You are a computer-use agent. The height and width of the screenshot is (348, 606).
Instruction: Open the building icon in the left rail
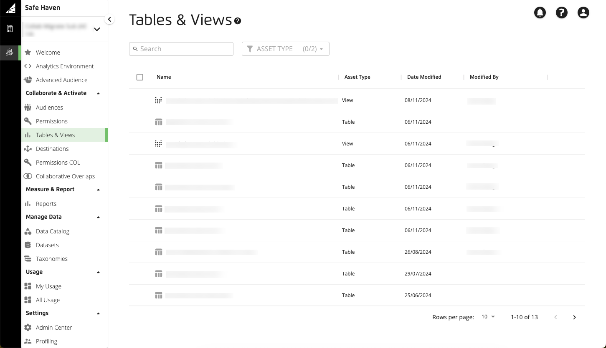point(10,29)
